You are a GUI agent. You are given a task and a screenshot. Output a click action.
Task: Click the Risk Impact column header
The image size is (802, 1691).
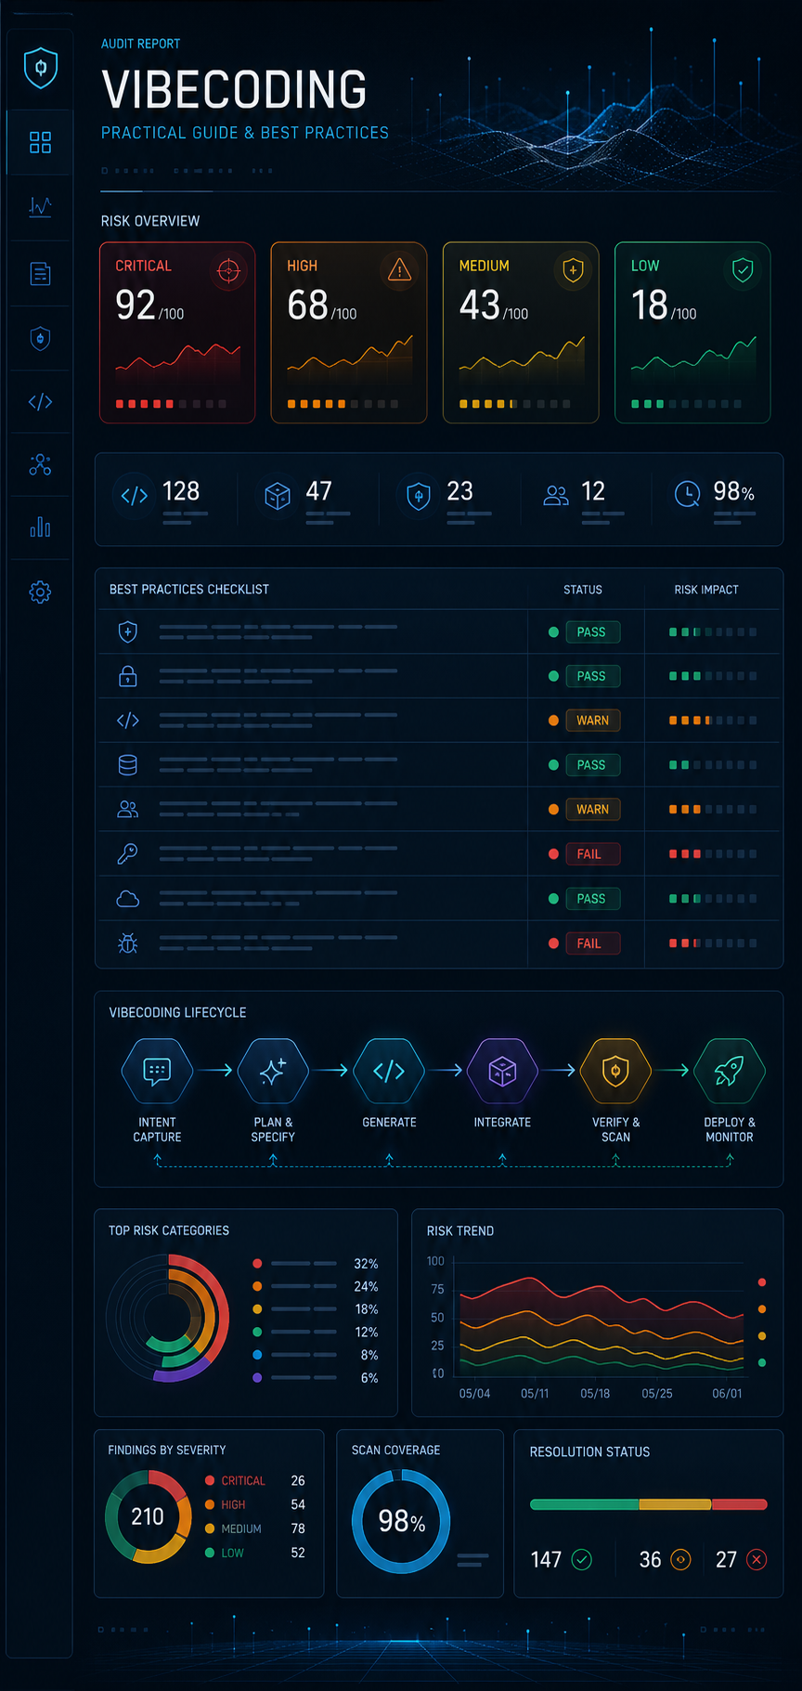(x=706, y=590)
